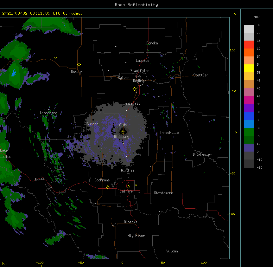
Task: Click the yellow diamond marker near RockyMH
Action: 79,65
